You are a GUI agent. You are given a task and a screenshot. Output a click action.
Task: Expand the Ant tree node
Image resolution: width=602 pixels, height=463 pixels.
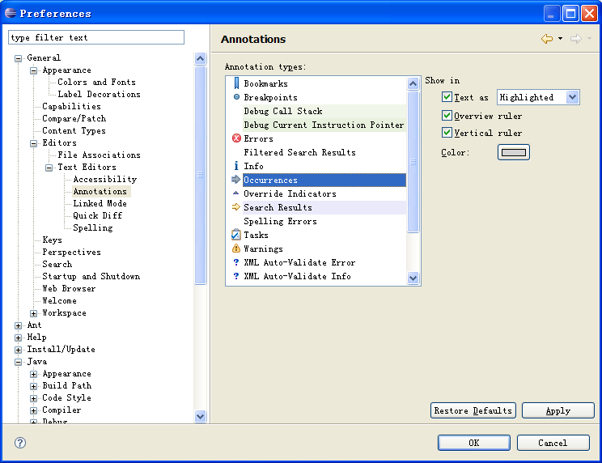click(x=18, y=325)
